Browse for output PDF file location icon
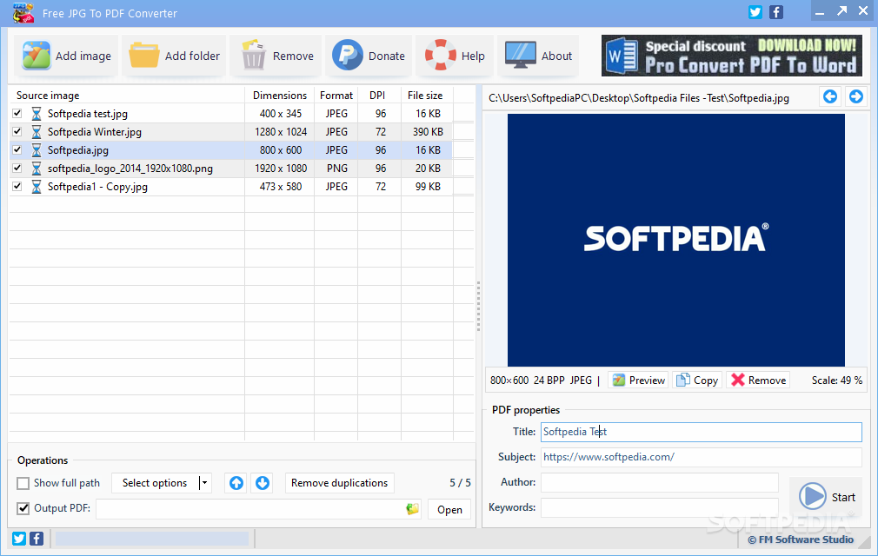 [x=413, y=509]
